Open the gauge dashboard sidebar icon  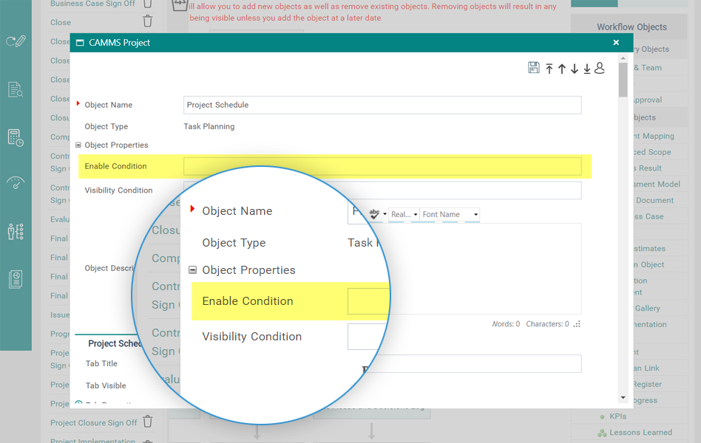pyautogui.click(x=16, y=182)
